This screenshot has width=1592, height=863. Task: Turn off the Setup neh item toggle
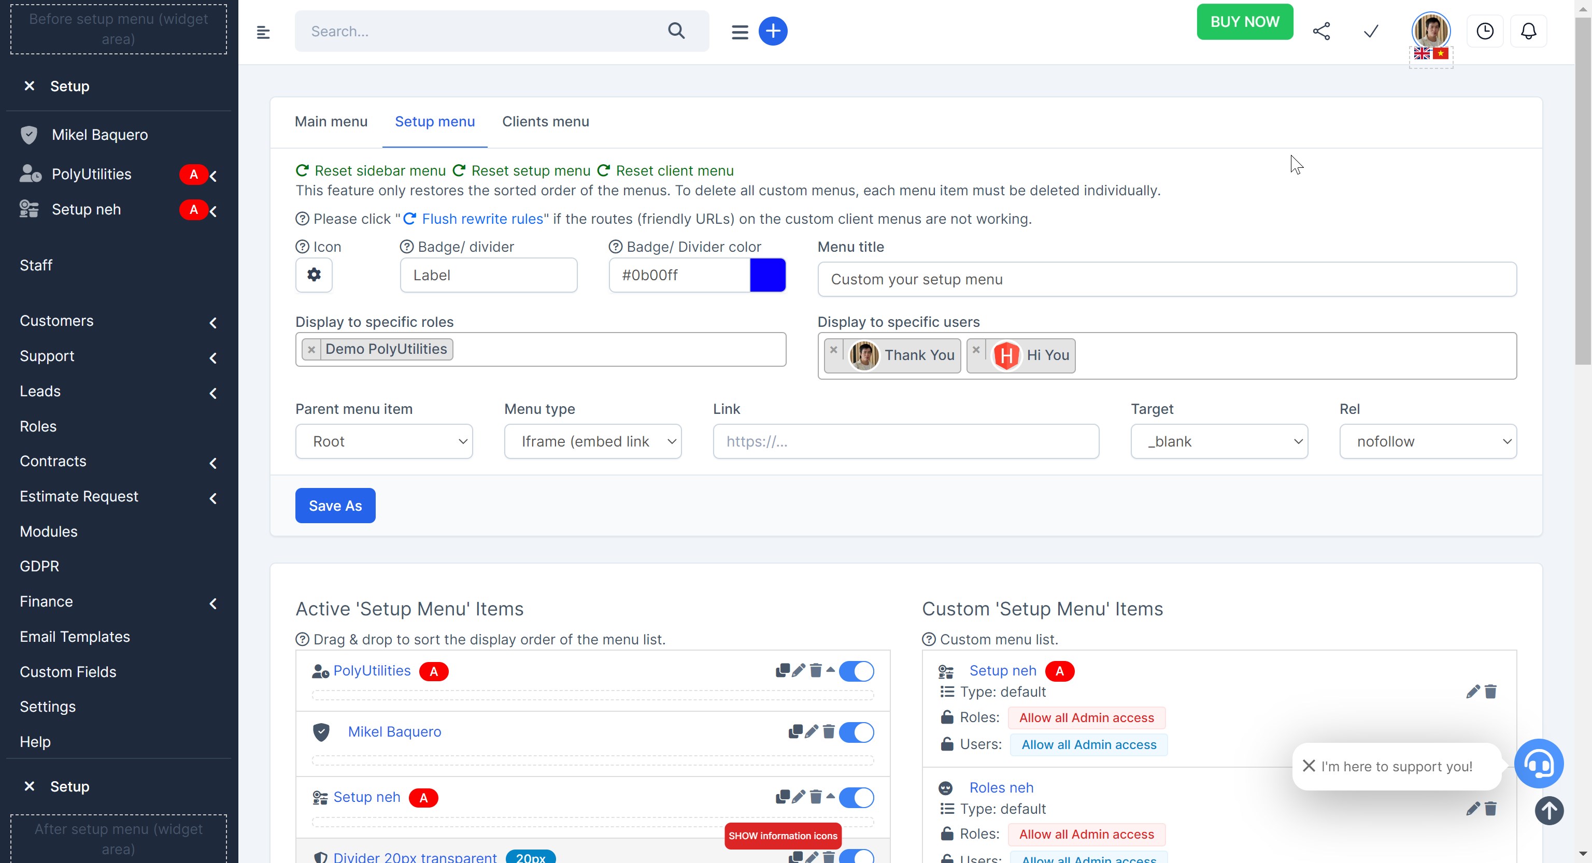(x=857, y=798)
